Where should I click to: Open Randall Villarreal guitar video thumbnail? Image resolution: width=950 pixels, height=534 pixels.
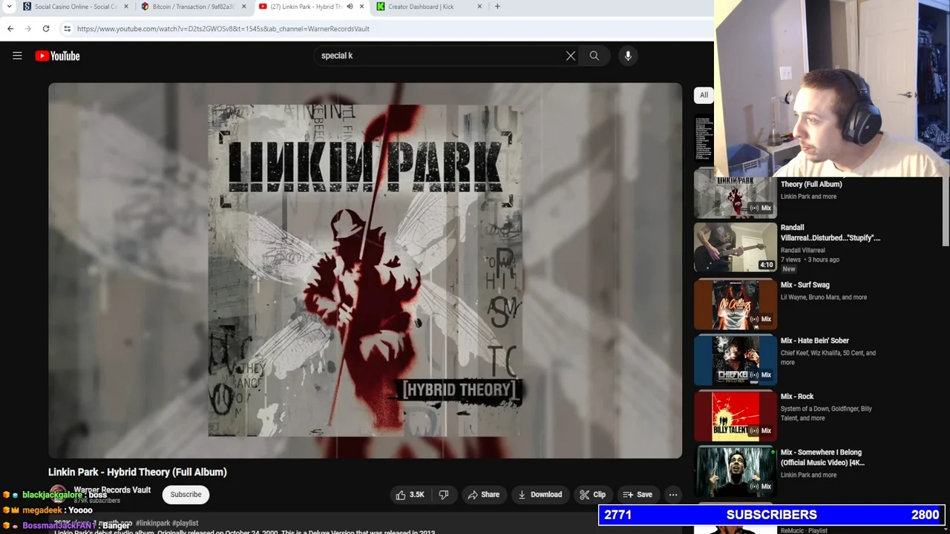pyautogui.click(x=735, y=248)
